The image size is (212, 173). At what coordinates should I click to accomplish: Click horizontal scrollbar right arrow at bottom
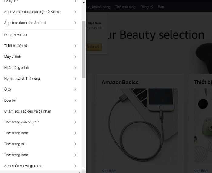coord(79,172)
